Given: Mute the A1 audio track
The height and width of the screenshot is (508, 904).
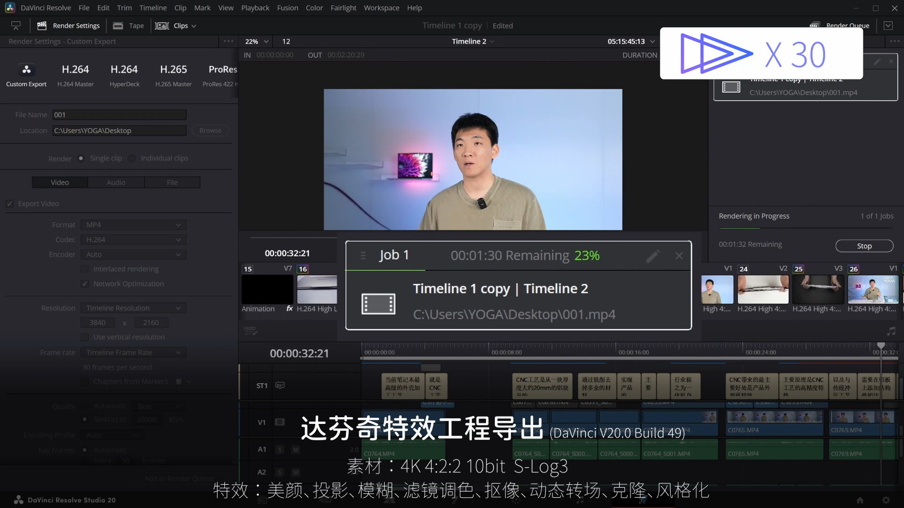Looking at the screenshot, I should point(295,450).
